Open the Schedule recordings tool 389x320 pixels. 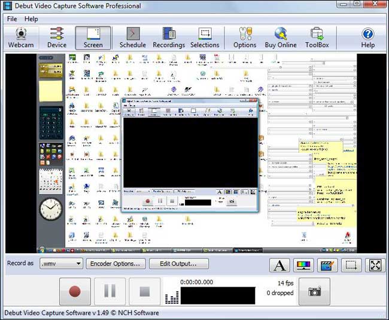click(132, 38)
